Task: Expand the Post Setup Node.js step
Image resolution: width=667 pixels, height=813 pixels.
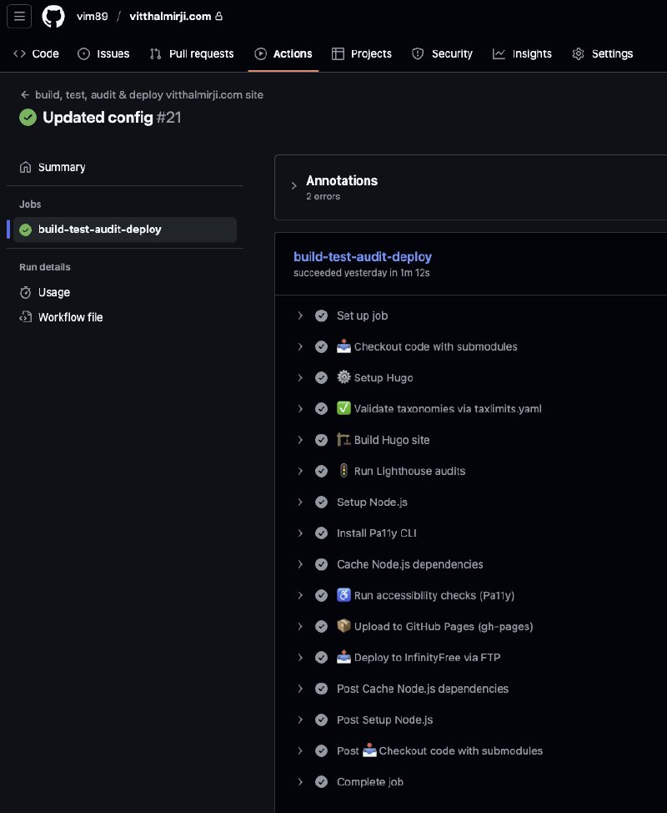Action: coord(300,720)
